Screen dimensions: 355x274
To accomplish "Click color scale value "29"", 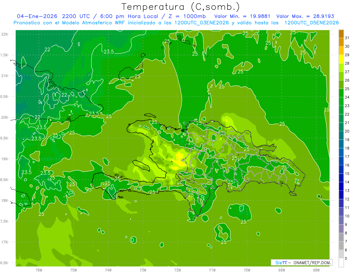I will 347,55.
